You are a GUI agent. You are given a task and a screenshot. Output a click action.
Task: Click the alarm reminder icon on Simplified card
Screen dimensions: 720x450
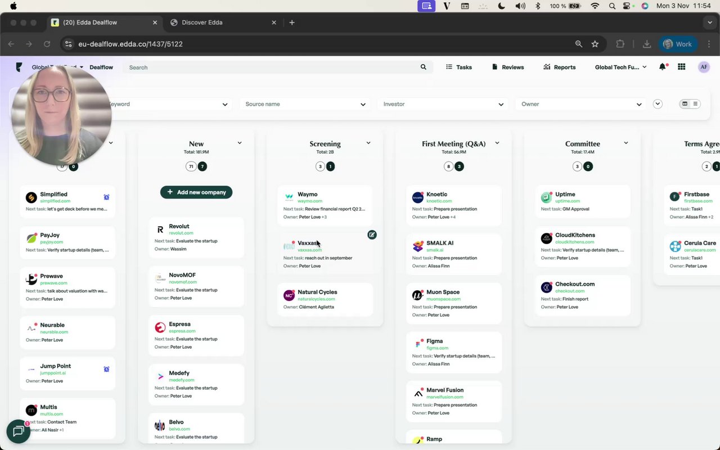pyautogui.click(x=106, y=197)
